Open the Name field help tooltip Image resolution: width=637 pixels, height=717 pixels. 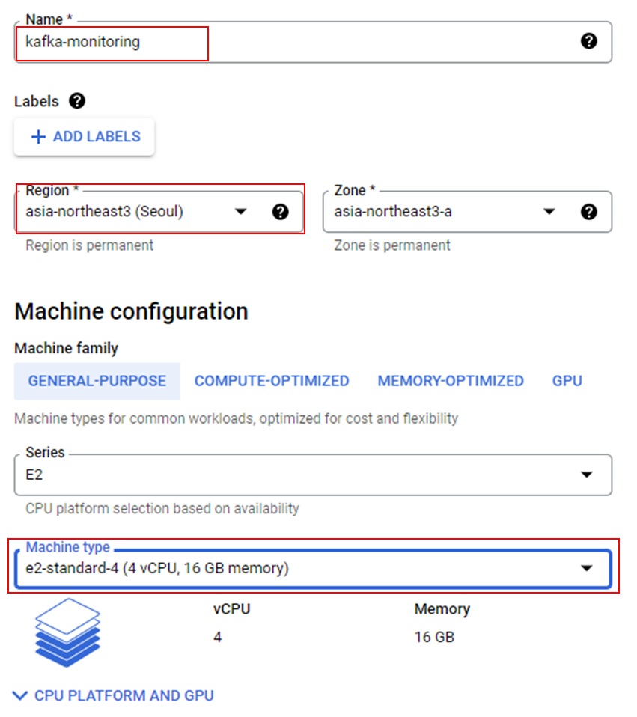tap(590, 43)
